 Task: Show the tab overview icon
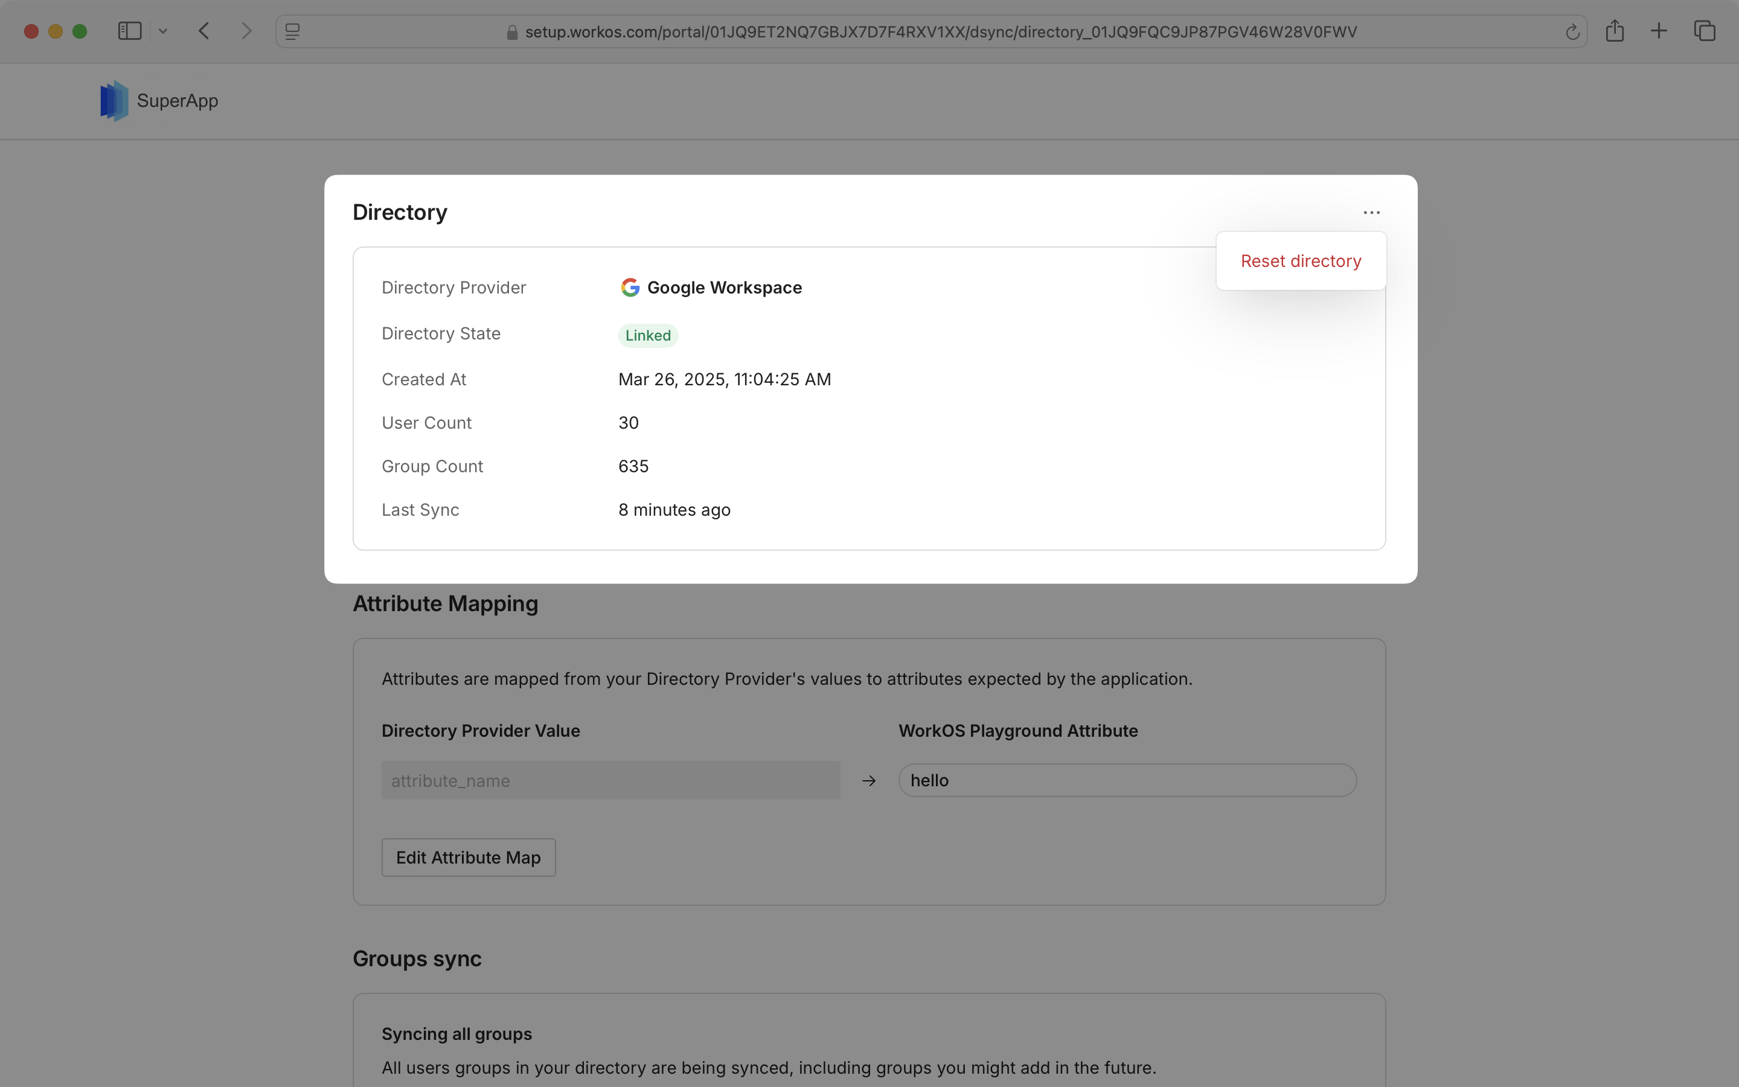click(1705, 31)
